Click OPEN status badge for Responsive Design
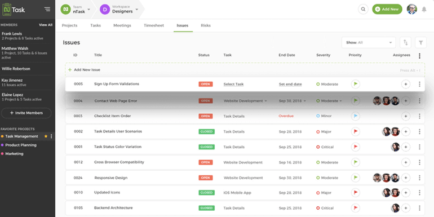This screenshot has height=217, width=434. pos(205,178)
